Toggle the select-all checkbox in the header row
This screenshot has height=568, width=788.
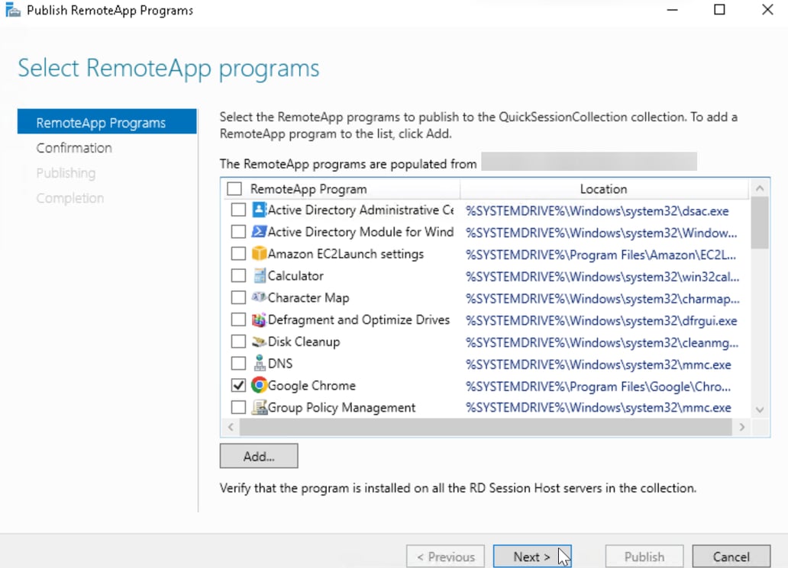(237, 188)
